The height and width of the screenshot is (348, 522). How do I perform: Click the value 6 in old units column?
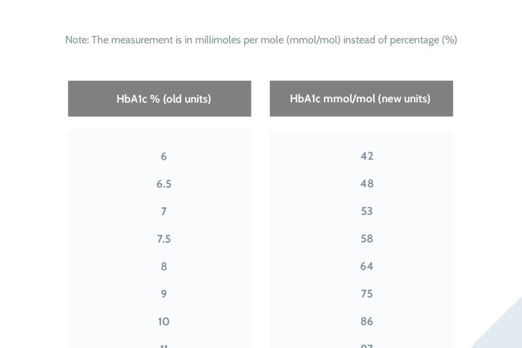164,157
